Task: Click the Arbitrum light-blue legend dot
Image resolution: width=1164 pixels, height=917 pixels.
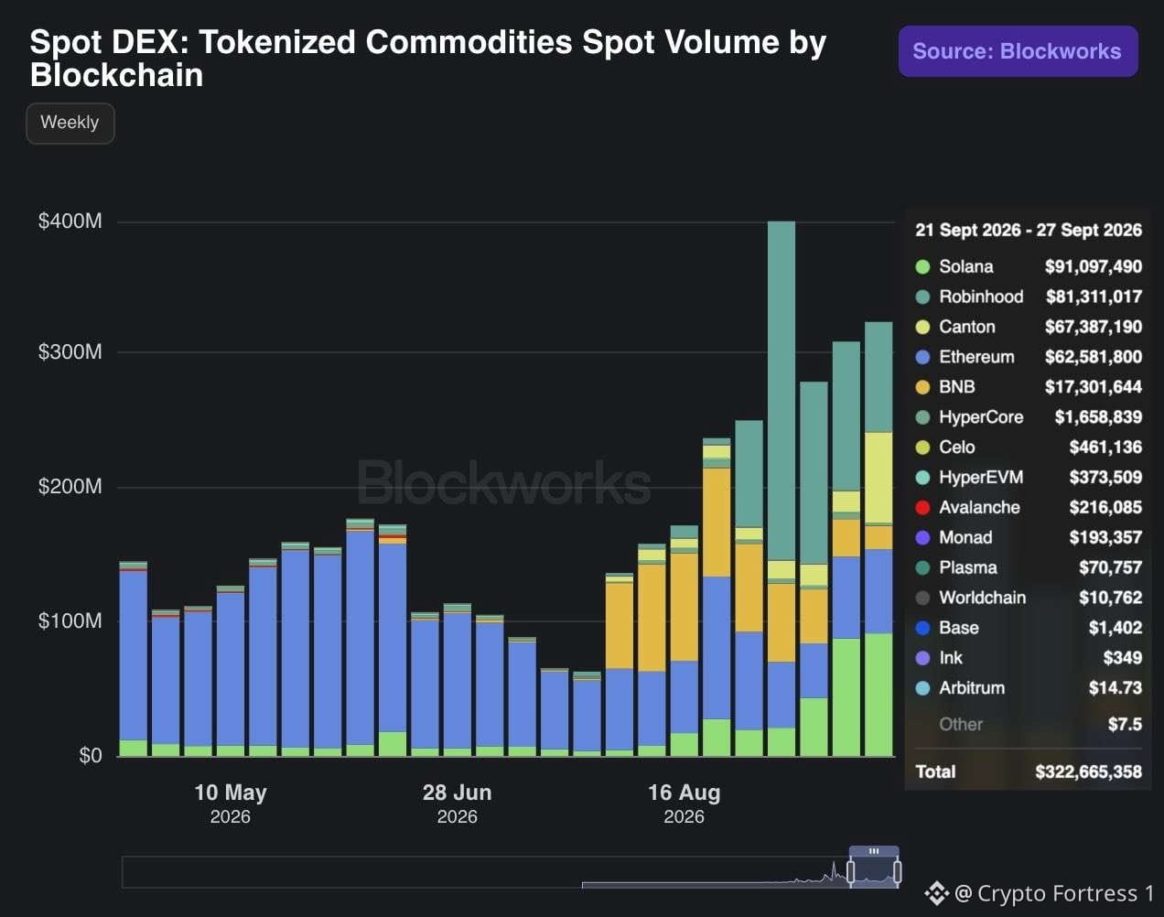Action: click(x=922, y=688)
